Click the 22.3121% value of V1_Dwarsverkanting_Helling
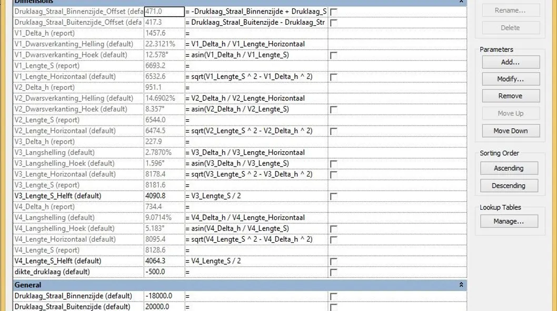This screenshot has width=557, height=311. click(164, 44)
